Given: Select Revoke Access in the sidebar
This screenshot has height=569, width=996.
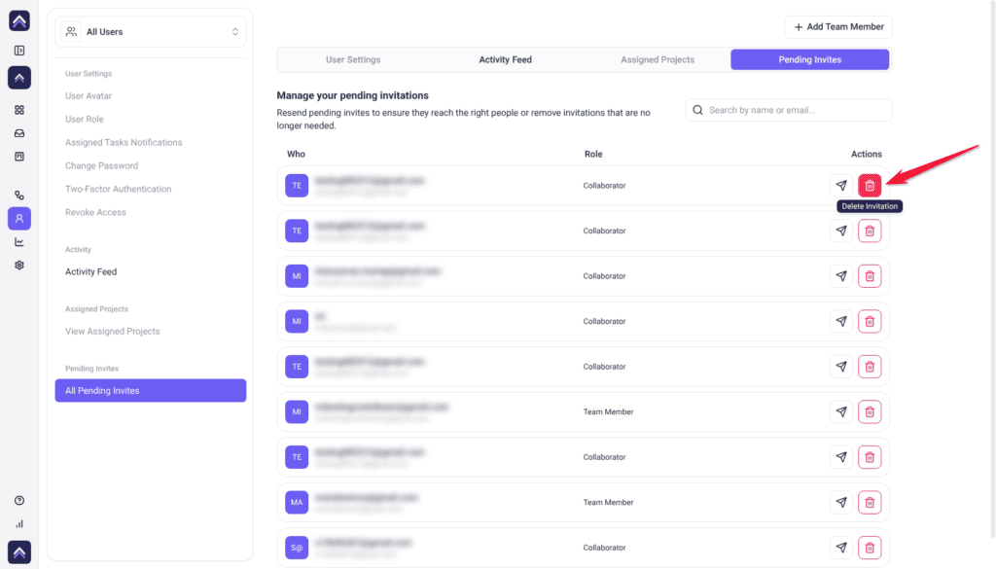Looking at the screenshot, I should [95, 212].
